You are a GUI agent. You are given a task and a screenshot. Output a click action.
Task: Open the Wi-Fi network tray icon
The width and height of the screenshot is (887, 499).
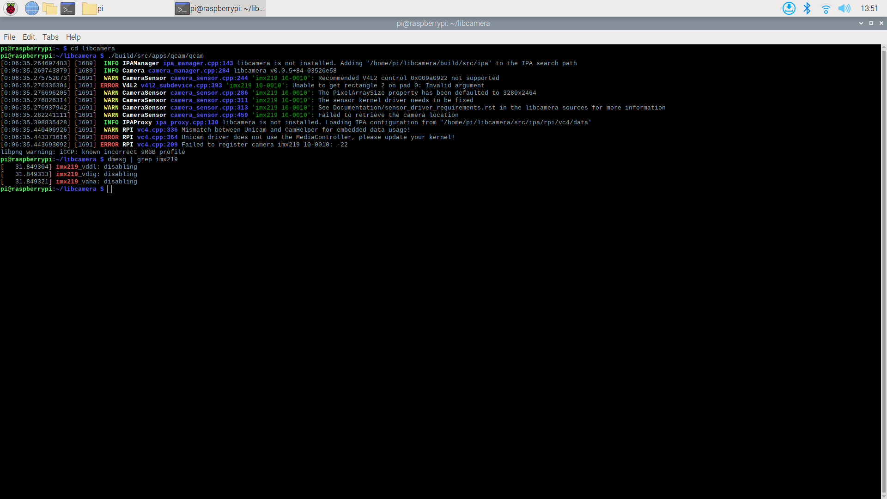(x=826, y=8)
